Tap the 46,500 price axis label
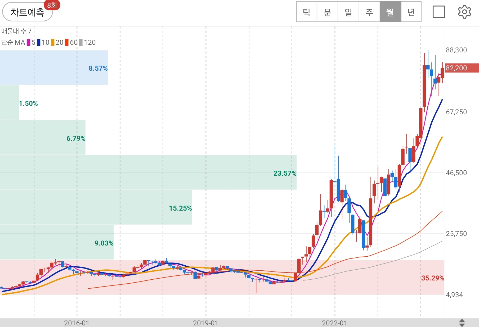The width and height of the screenshot is (479, 327). tap(456, 173)
